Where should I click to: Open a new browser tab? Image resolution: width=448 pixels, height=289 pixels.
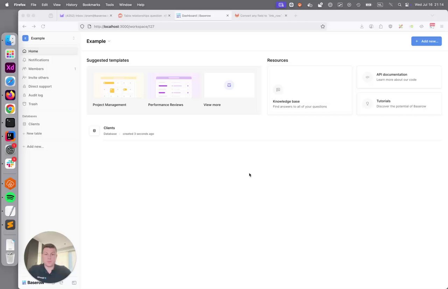[x=296, y=15]
